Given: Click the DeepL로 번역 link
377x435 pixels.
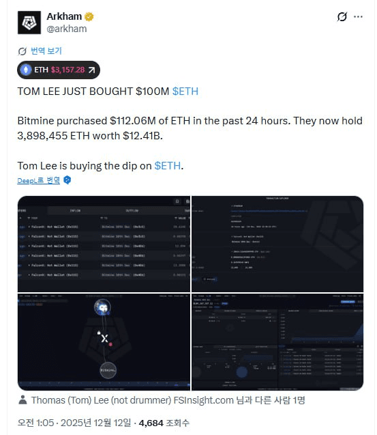Looking at the screenshot, I should click(38, 180).
